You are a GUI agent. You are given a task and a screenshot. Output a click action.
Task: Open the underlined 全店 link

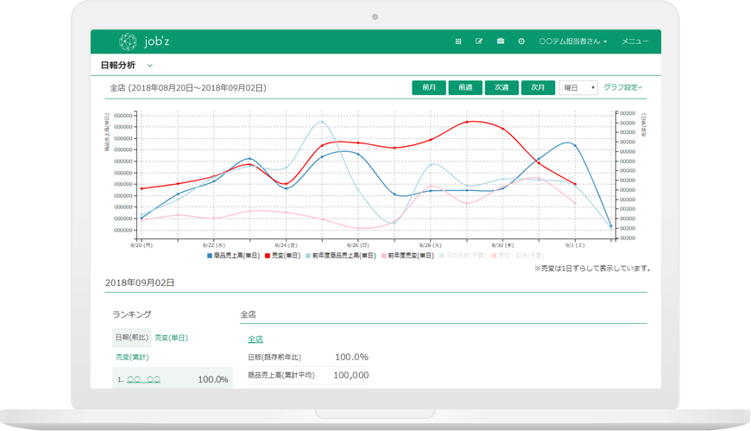[256, 339]
